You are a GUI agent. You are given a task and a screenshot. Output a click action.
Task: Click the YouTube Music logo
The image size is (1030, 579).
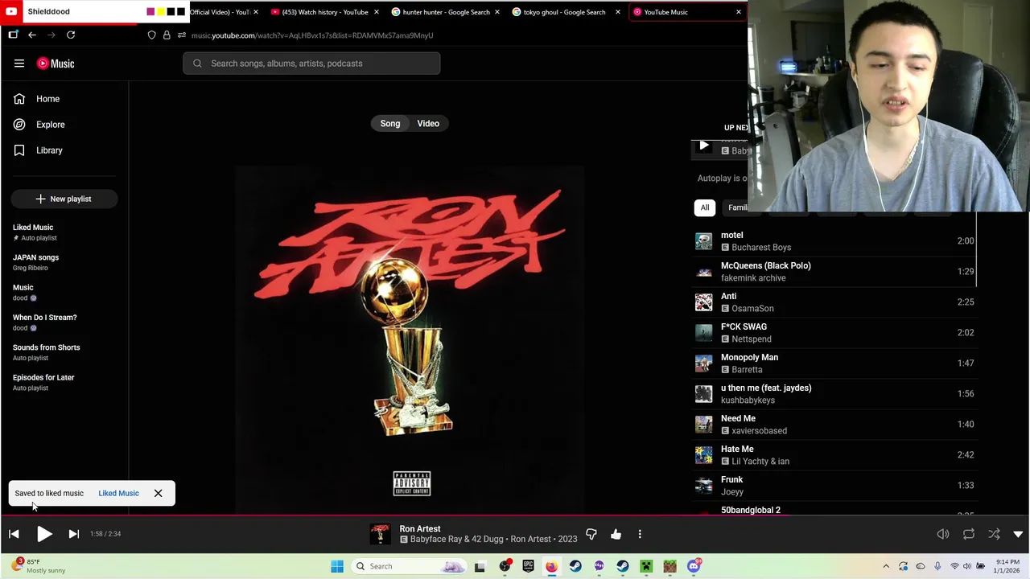[56, 64]
